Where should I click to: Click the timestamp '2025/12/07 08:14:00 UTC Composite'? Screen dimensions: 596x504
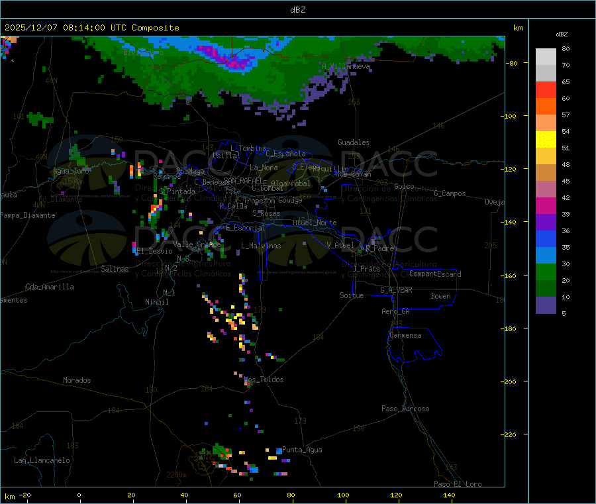[91, 28]
